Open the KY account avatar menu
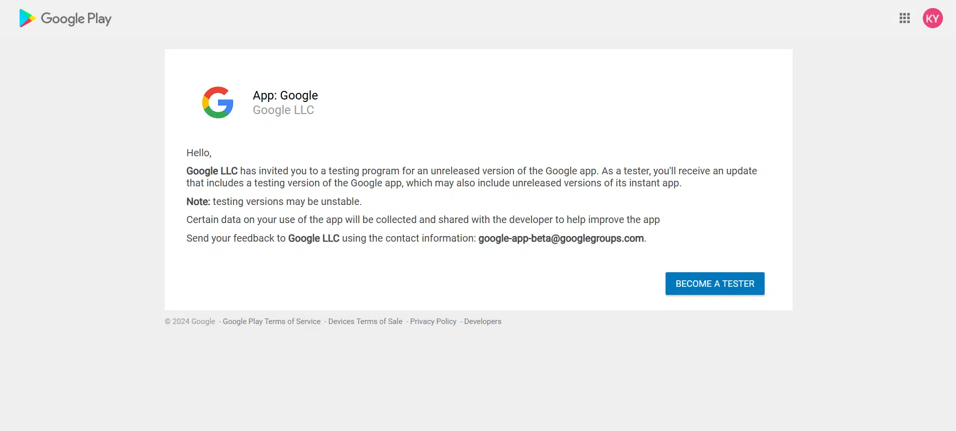The image size is (956, 431). click(932, 19)
